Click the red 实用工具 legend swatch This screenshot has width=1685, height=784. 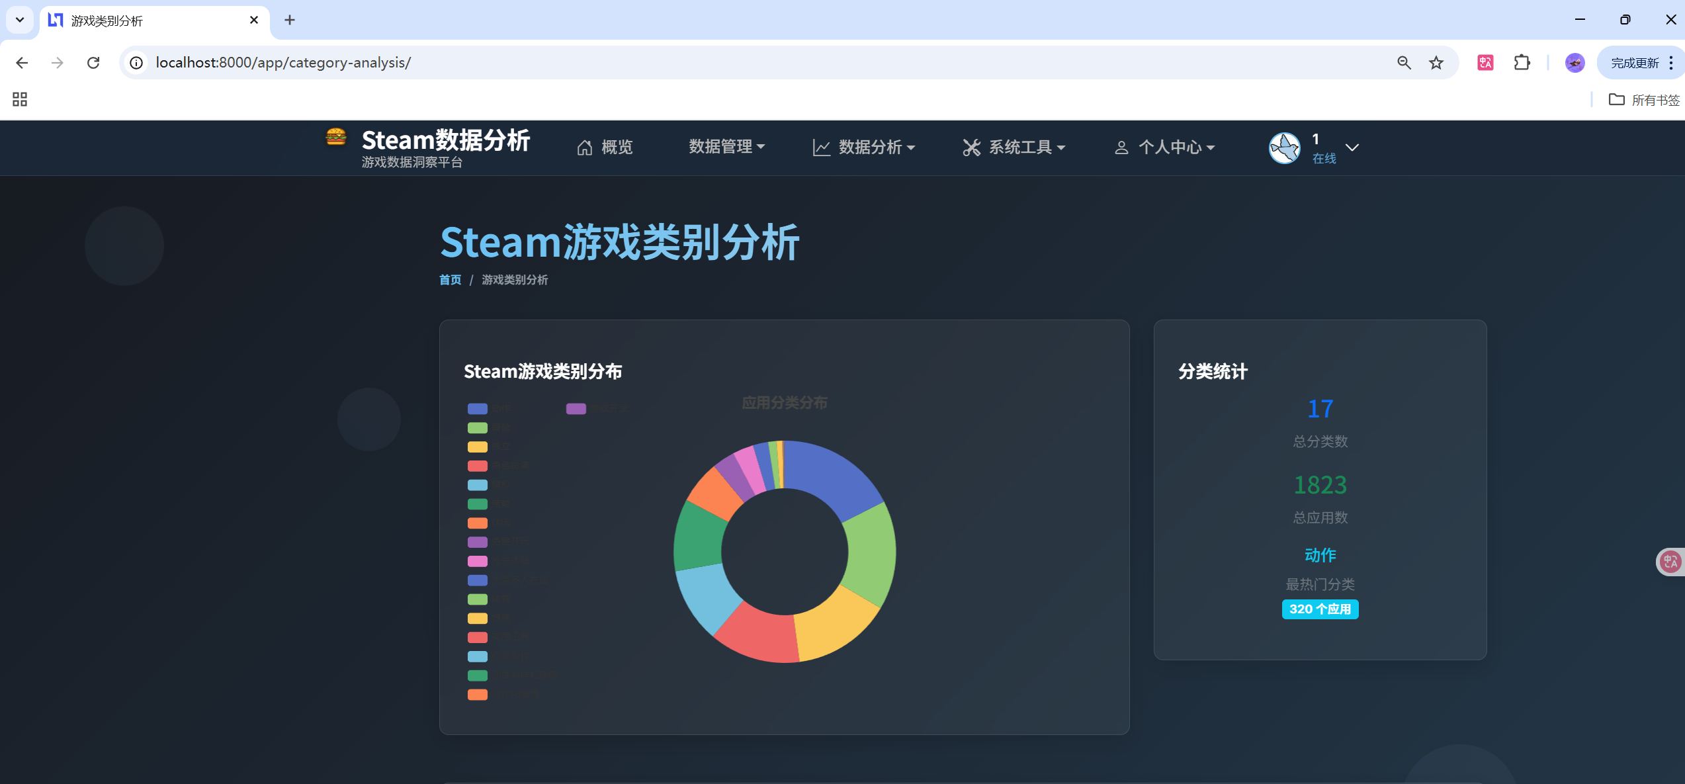pos(478,637)
